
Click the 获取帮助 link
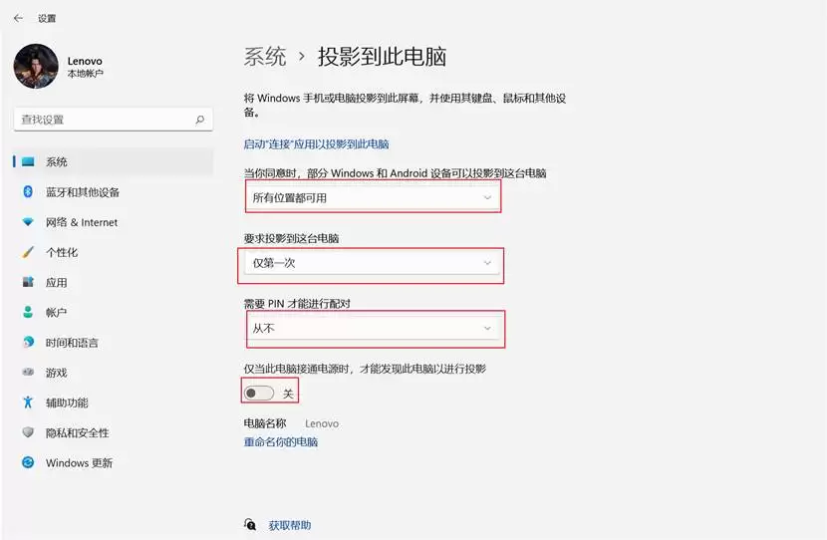(x=290, y=525)
